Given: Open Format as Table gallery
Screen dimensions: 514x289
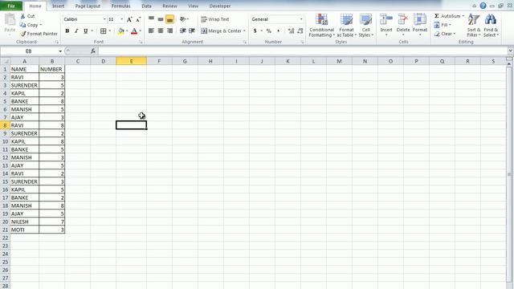Looking at the screenshot, I should click(346, 25).
